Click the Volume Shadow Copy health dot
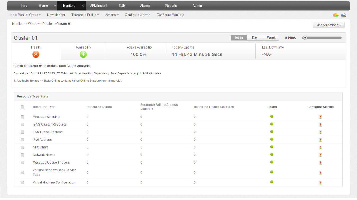 272,172
